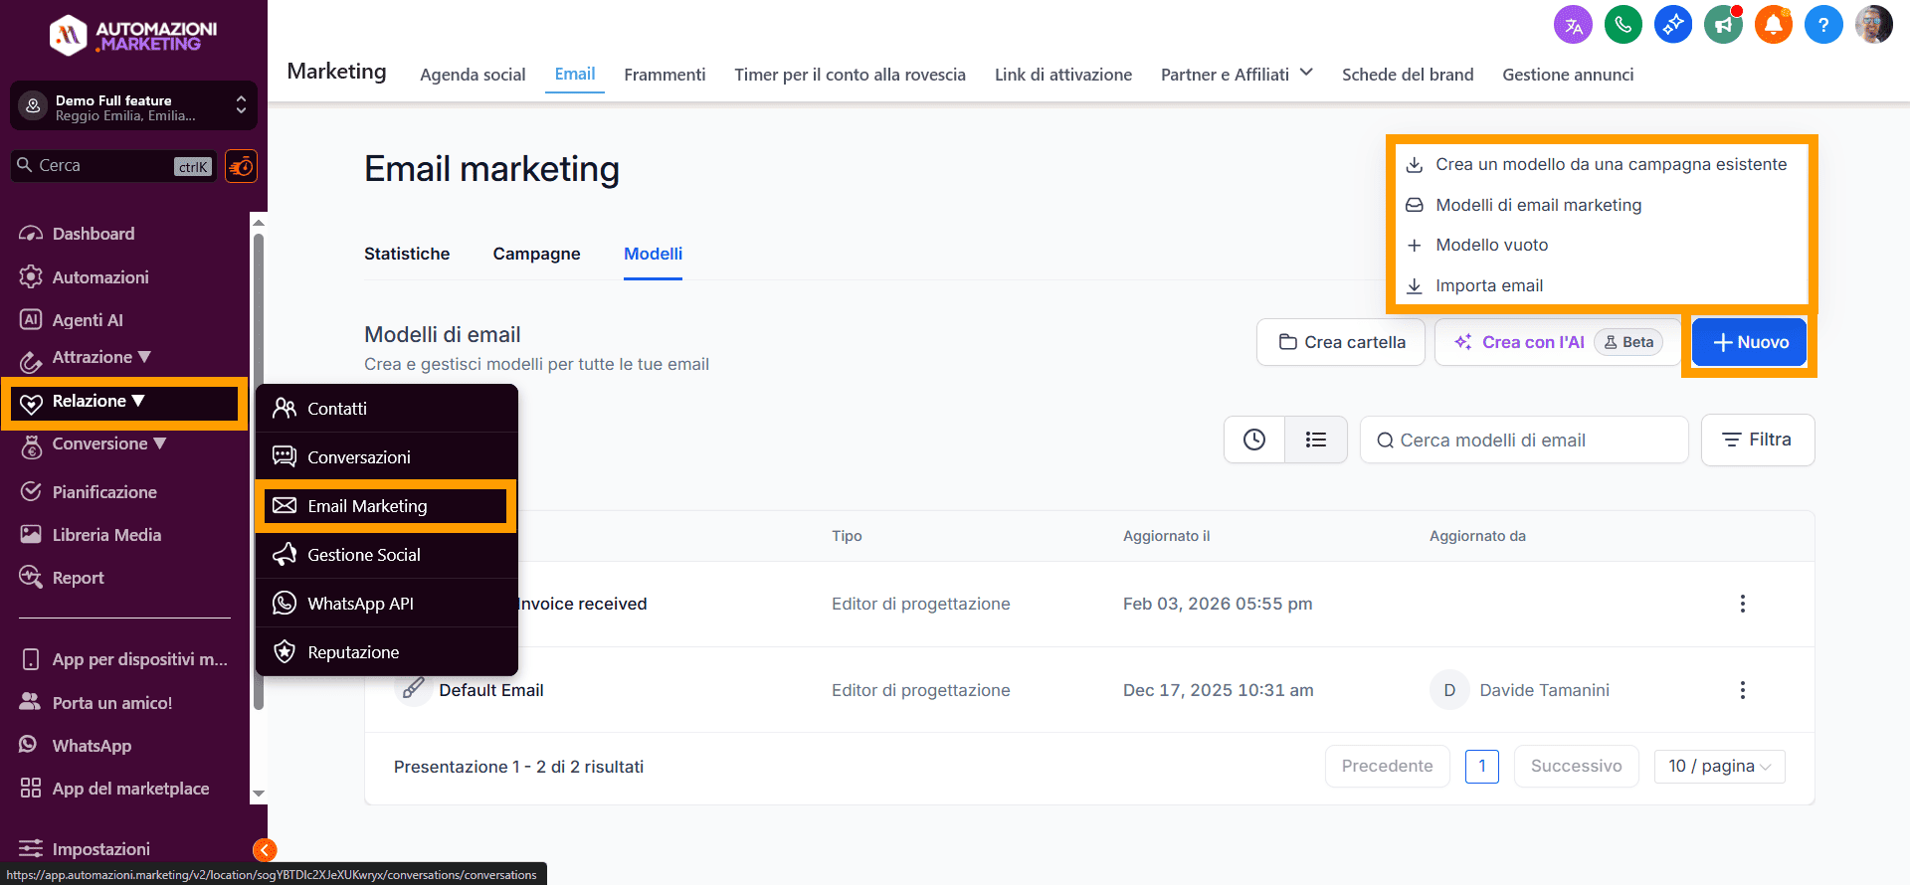
Task: Click the green phone icon in header
Action: [1623, 25]
